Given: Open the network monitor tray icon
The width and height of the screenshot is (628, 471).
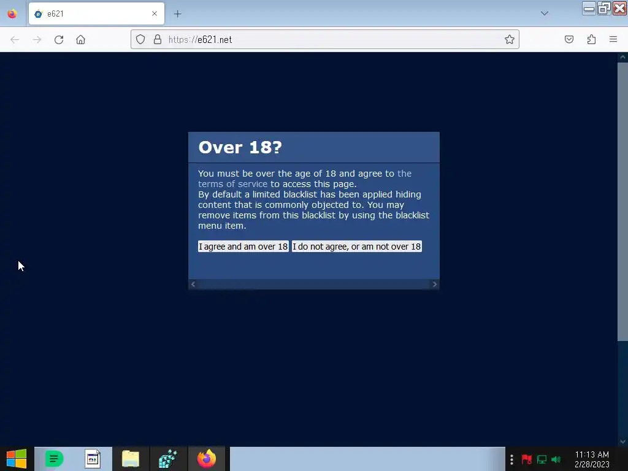Looking at the screenshot, I should (542, 459).
